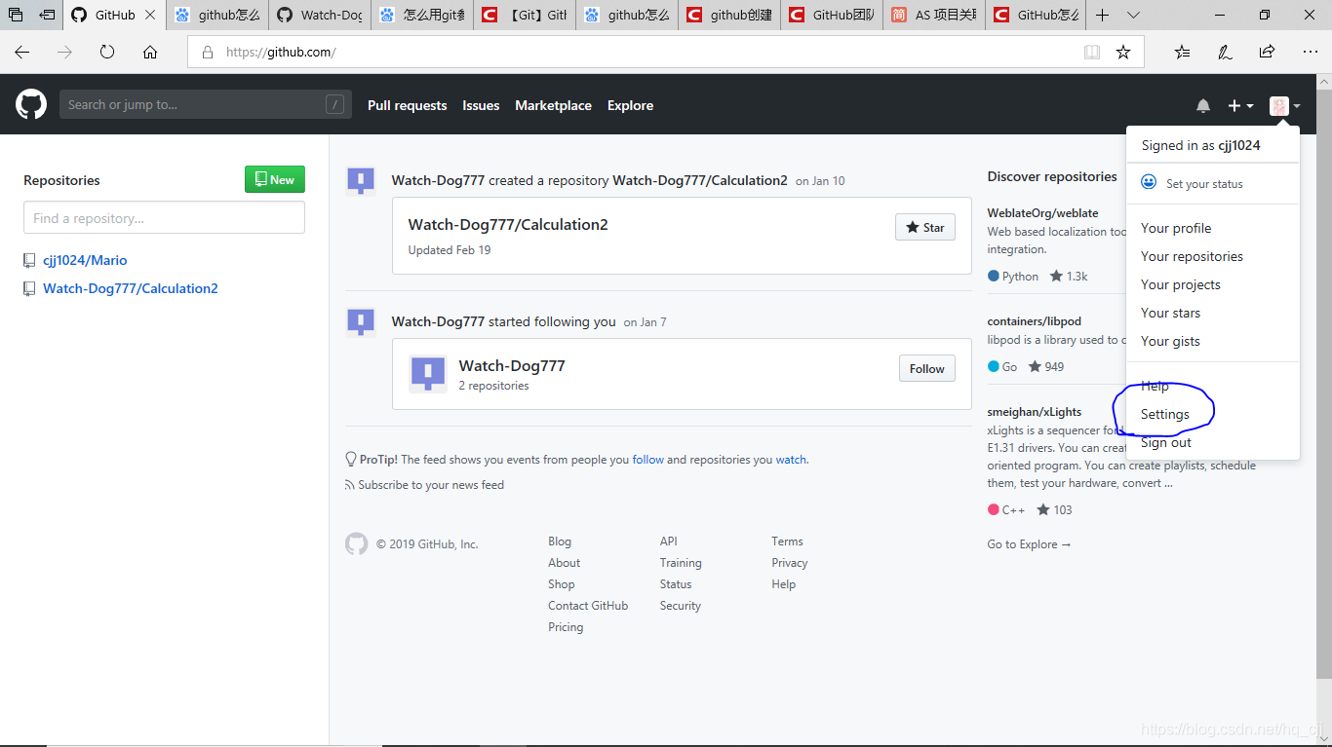1332x747 pixels.
Task: Open smeighan/xLights repository
Action: coord(1034,412)
